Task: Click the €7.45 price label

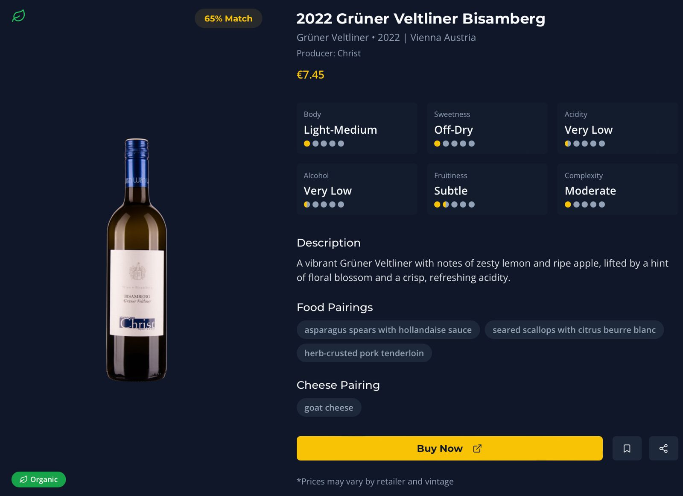Action: (310, 75)
